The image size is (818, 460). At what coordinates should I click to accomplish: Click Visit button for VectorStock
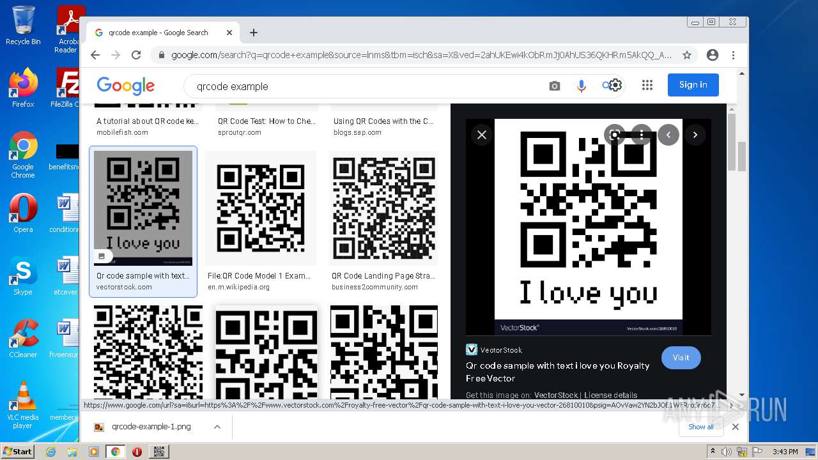coord(681,358)
